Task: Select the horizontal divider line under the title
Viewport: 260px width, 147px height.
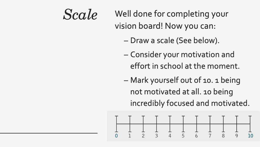Action: (x=49, y=133)
